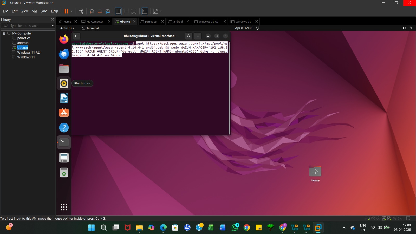
Task: Open LibreOffice Writer from the dock
Action: coord(64,98)
